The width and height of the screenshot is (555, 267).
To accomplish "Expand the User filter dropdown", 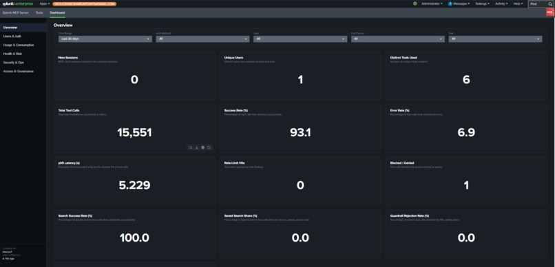I will [x=300, y=39].
